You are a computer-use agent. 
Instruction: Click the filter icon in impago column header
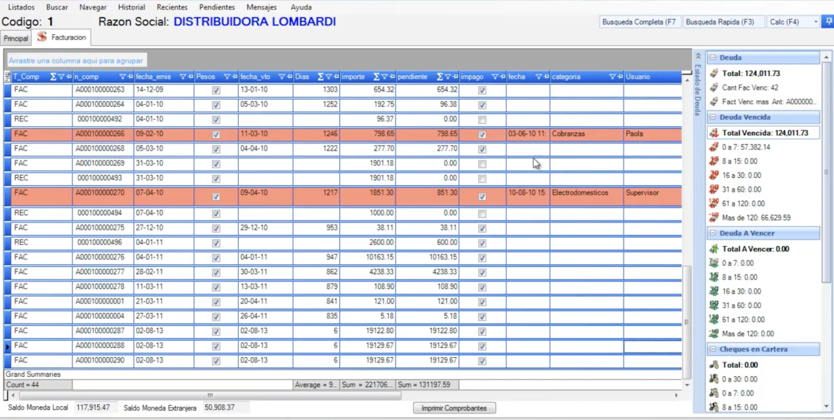pyautogui.click(x=495, y=77)
